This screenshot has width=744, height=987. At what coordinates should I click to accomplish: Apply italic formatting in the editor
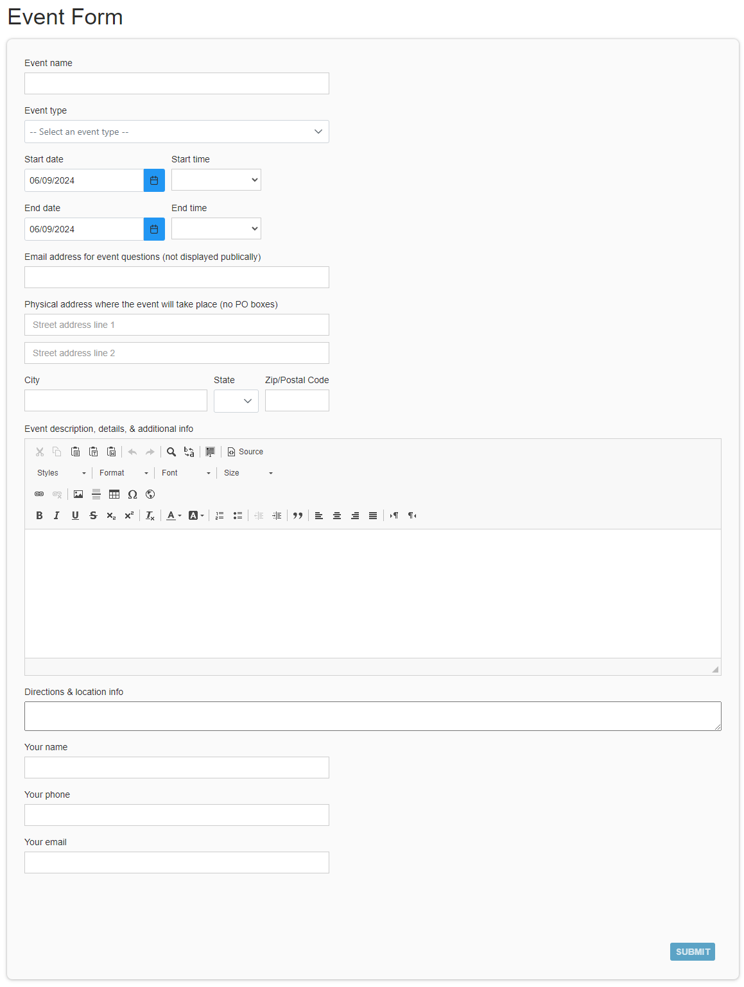tap(56, 515)
